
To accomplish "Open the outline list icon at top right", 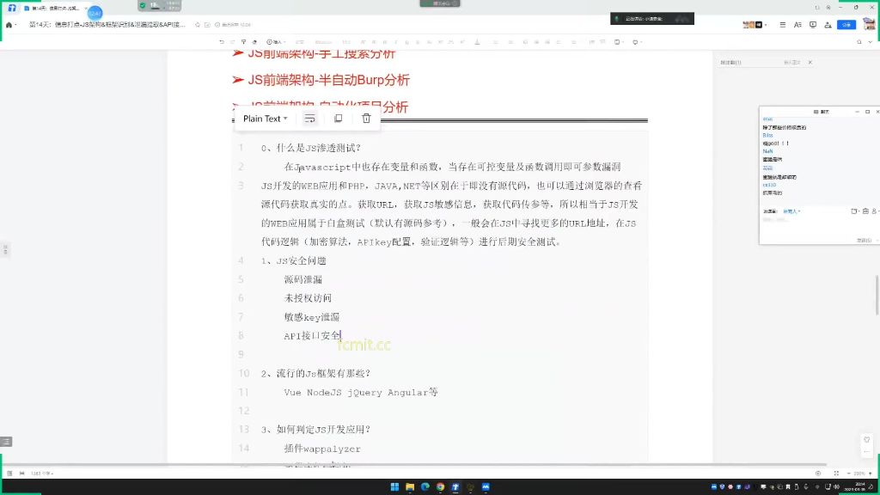I will click(x=782, y=25).
